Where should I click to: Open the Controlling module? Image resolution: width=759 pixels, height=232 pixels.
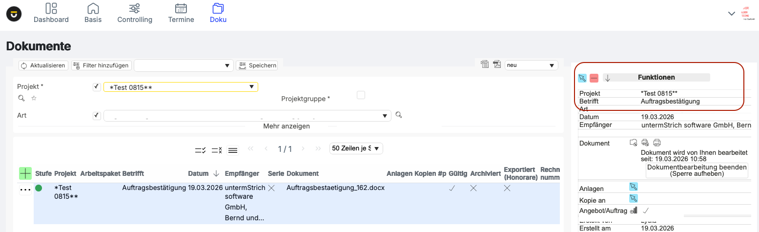[x=135, y=13]
